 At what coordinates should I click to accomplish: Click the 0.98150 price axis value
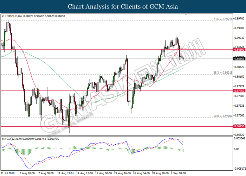pyautogui.click(x=239, y=77)
